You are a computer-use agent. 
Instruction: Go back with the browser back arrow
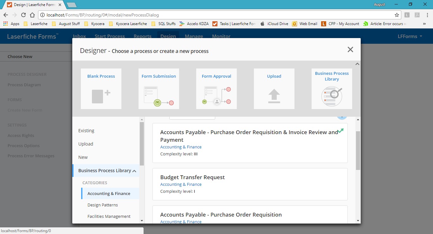(6, 15)
